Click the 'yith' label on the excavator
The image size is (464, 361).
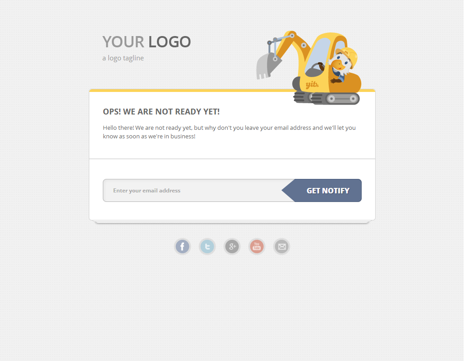coord(312,85)
